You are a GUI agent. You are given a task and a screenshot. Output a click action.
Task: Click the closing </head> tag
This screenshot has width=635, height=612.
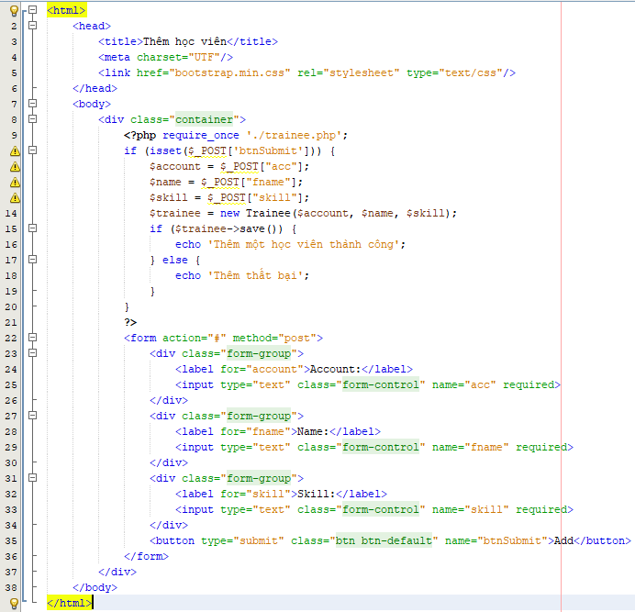[x=95, y=88]
